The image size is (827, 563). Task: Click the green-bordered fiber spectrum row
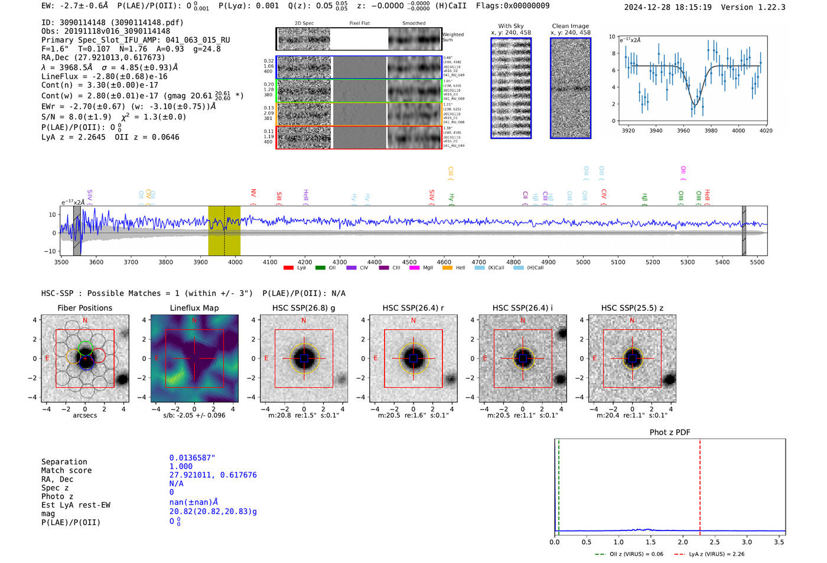tap(359, 91)
